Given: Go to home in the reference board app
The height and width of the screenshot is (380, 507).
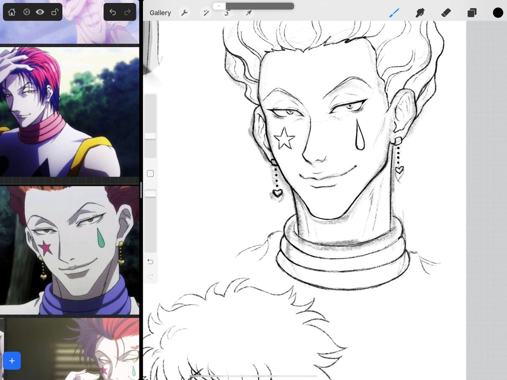Looking at the screenshot, I should click(x=12, y=12).
